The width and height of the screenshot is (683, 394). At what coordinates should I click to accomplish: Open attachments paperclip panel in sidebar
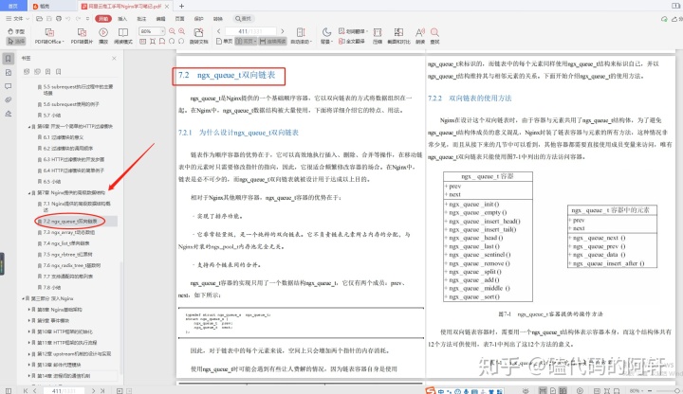9,99
